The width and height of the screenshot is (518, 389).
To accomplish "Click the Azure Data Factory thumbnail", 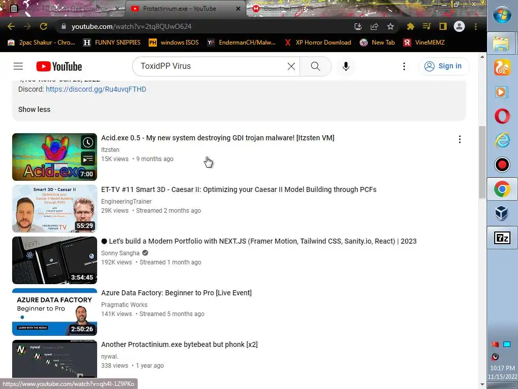I will 55,312.
